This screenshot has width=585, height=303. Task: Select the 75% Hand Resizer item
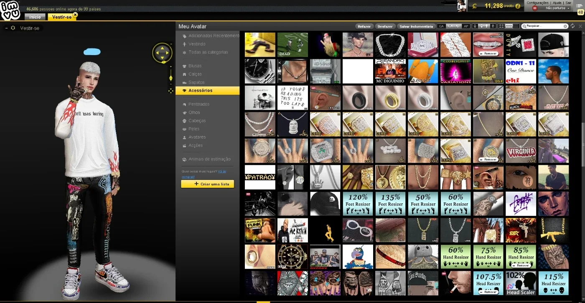[488, 257]
